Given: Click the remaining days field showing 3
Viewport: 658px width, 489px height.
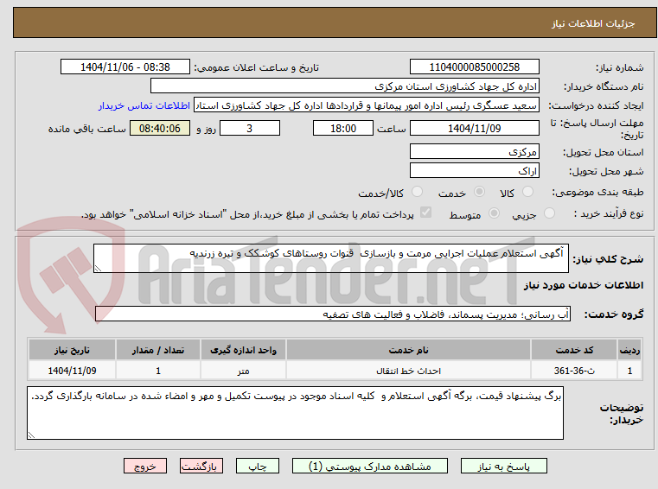Looking at the screenshot, I should coord(250,128).
